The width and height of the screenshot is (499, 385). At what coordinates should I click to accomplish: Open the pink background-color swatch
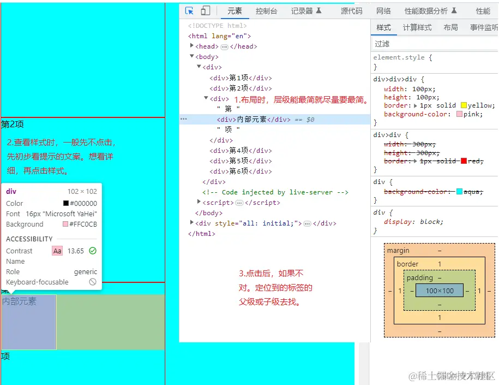coord(459,114)
